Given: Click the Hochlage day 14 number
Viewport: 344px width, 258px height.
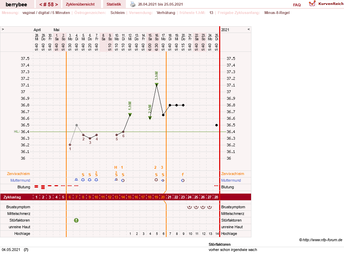Looking at the screenshot, I should click(x=217, y=234).
